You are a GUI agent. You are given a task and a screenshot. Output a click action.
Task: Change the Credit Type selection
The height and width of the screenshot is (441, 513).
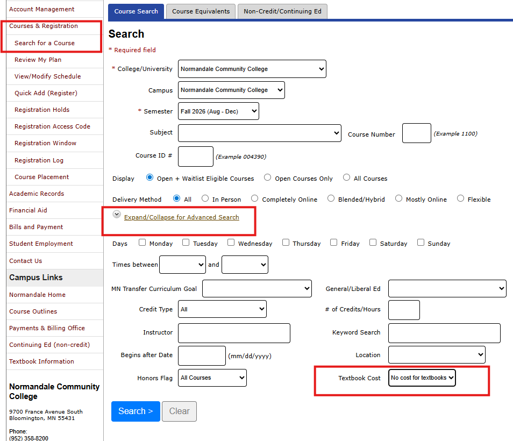pyautogui.click(x=222, y=309)
